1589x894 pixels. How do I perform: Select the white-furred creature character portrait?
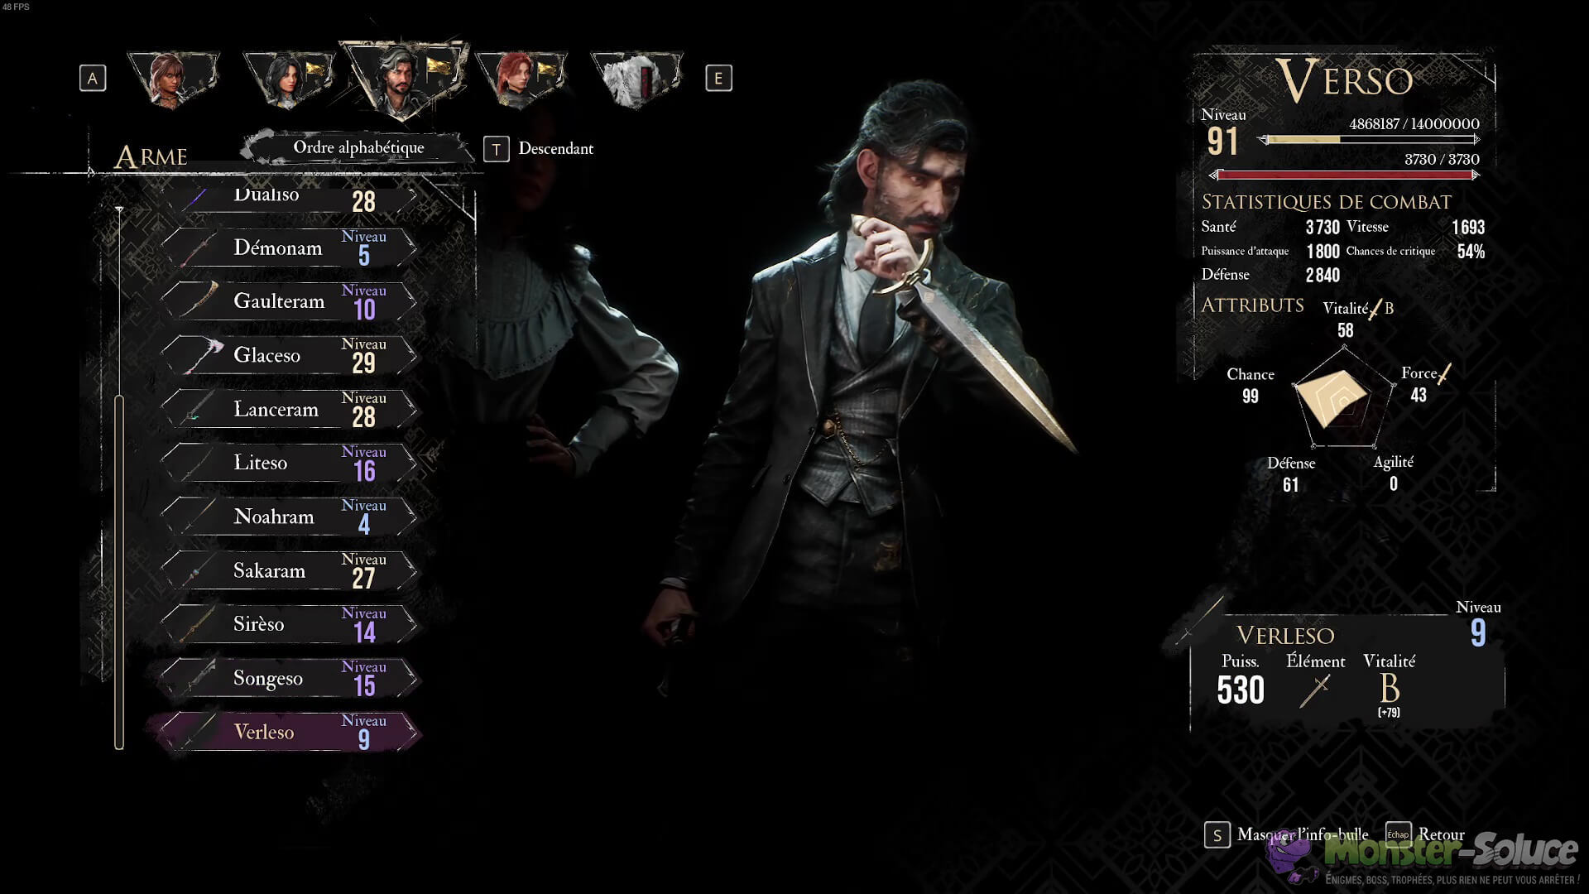coord(637,79)
